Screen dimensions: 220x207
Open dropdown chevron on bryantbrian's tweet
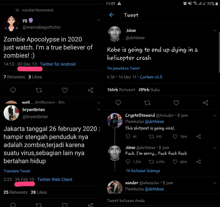point(98,109)
